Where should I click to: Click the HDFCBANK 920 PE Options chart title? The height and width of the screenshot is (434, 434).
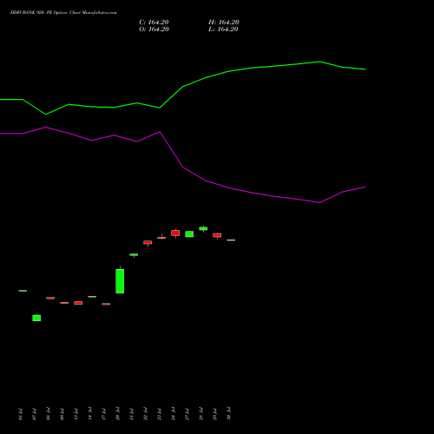[63, 13]
